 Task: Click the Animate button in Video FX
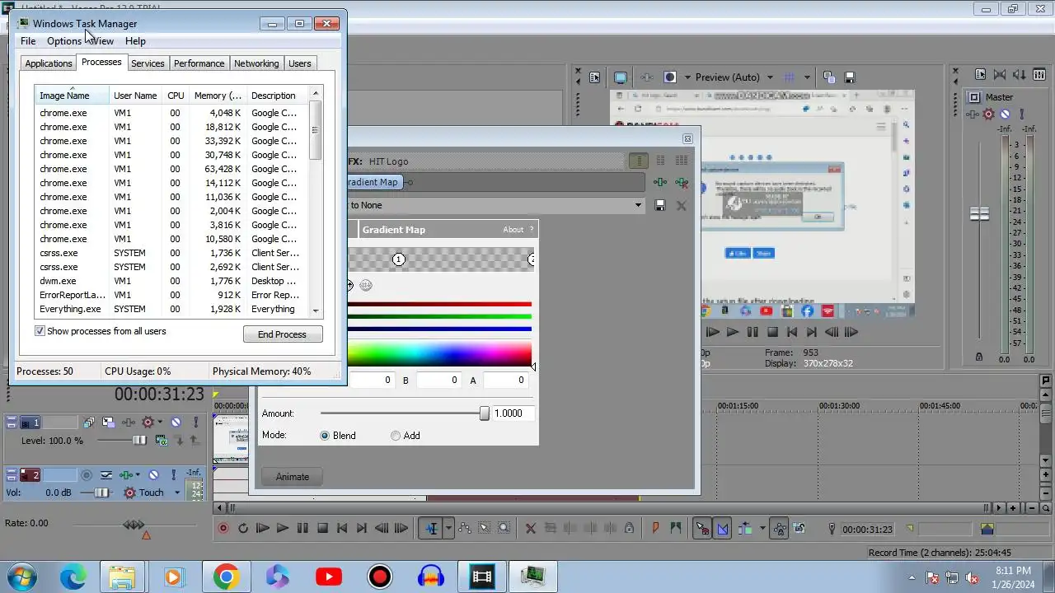click(x=293, y=477)
